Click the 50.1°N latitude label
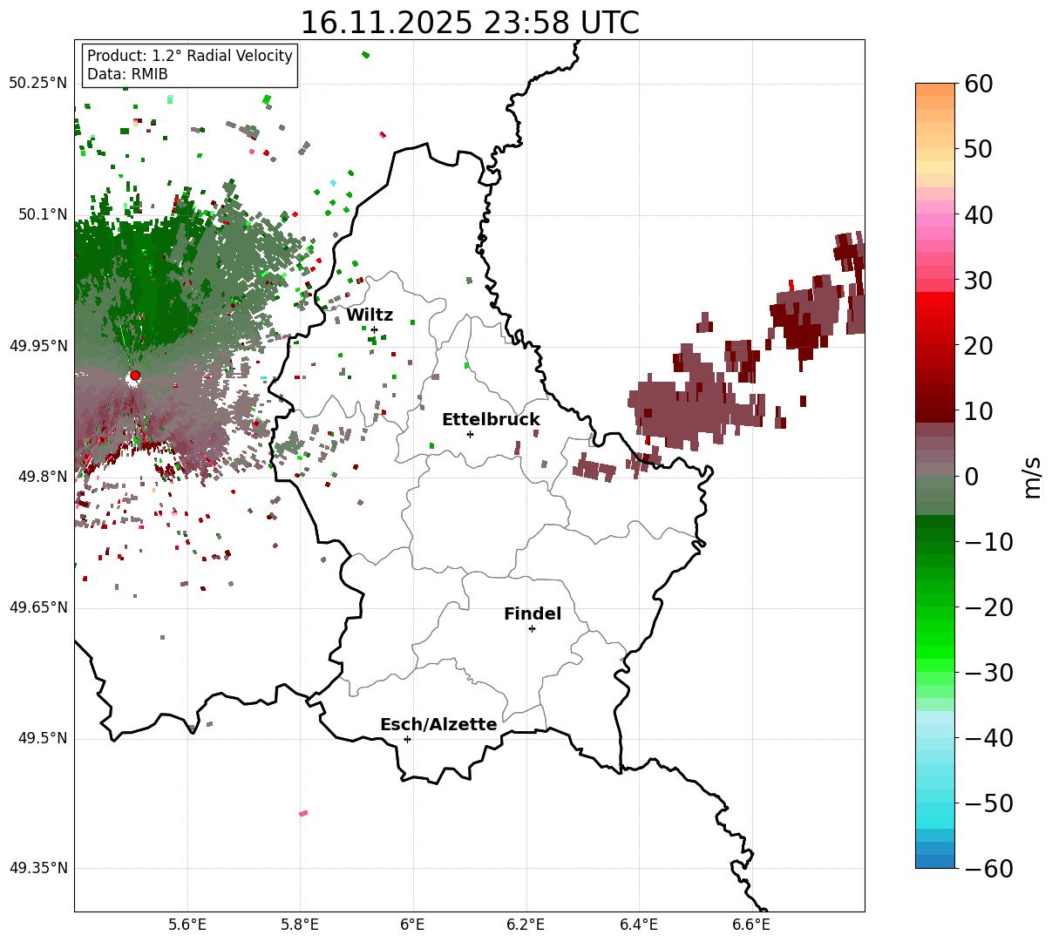The image size is (1052, 942). point(42,214)
